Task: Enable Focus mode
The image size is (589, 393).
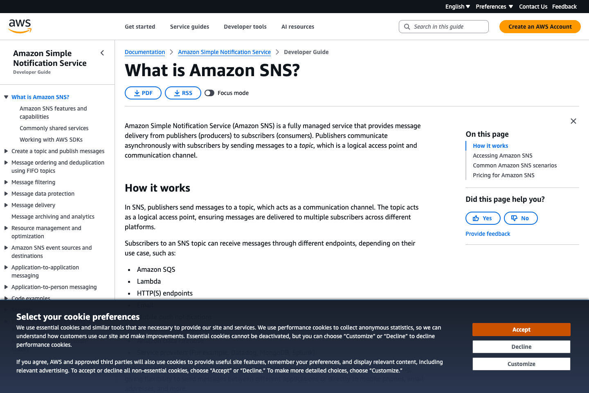Action: [209, 93]
